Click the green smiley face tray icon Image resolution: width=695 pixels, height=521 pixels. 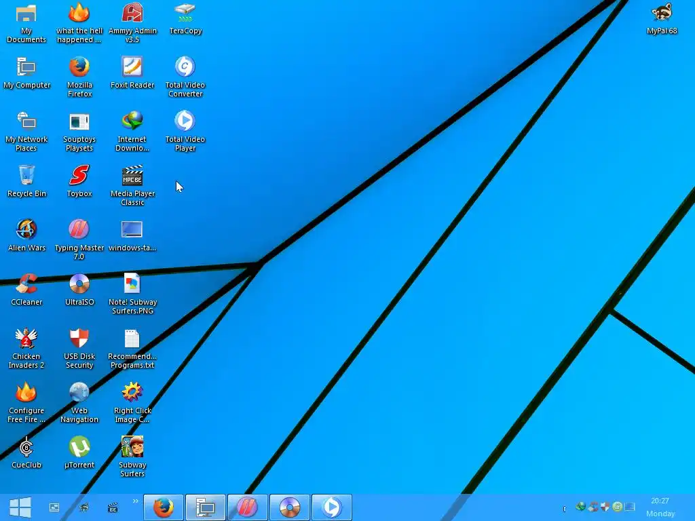pyautogui.click(x=617, y=506)
